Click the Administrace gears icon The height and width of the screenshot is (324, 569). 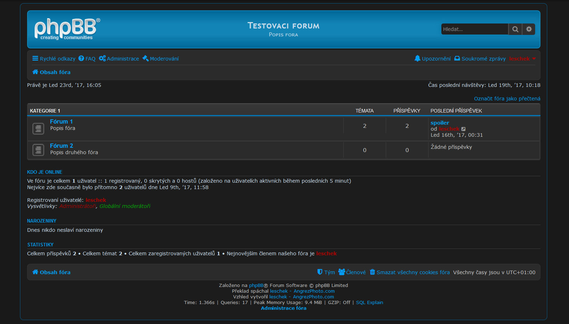click(102, 58)
